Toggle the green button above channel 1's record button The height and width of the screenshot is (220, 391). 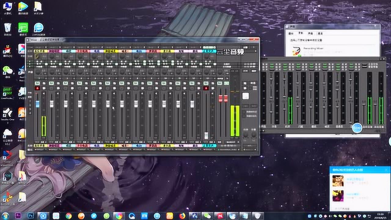[x=38, y=83]
